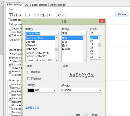Enable Show indentation guides checkbox
Viewport: 130px width, 116px height.
pyautogui.click(x=10, y=68)
